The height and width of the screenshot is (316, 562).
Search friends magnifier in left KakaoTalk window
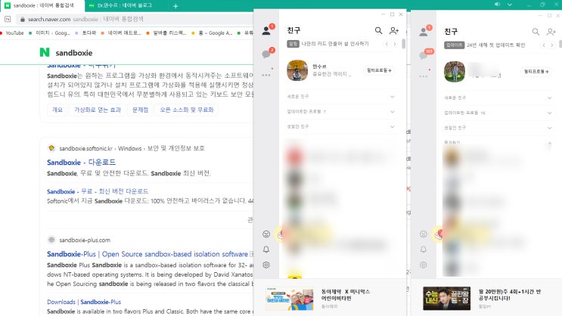pyautogui.click(x=378, y=30)
